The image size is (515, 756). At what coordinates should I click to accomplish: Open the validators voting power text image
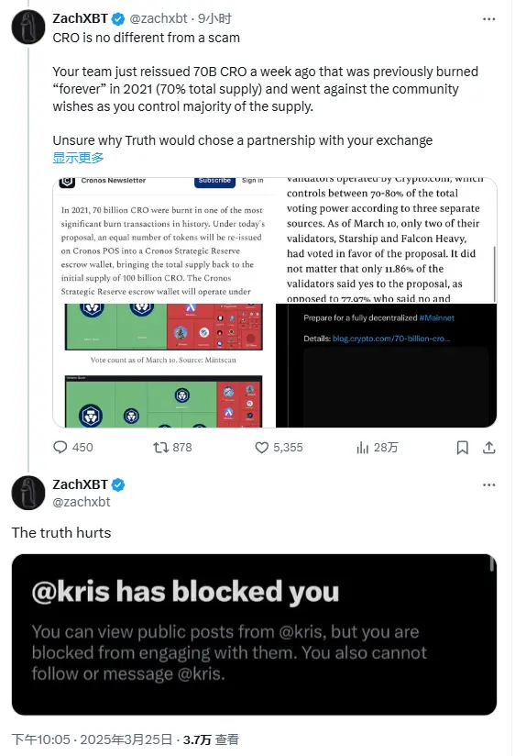point(387,240)
